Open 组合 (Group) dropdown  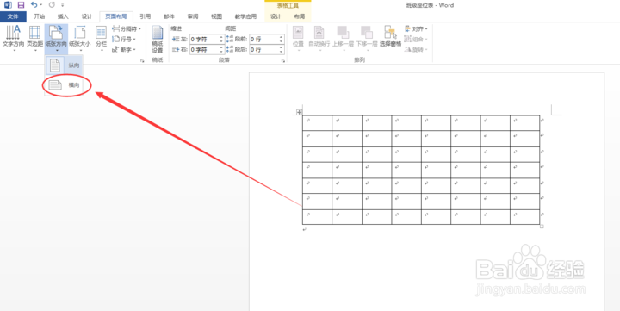click(x=415, y=39)
